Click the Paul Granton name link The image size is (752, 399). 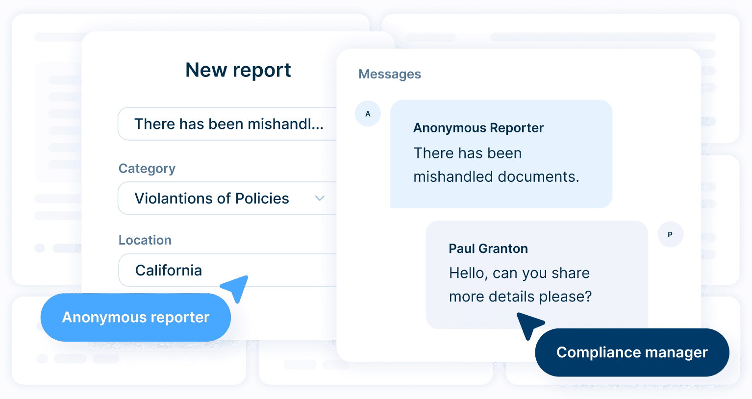pyautogui.click(x=488, y=249)
